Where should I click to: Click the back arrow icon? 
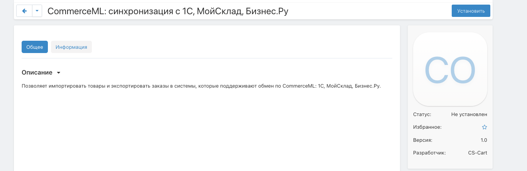click(x=24, y=11)
